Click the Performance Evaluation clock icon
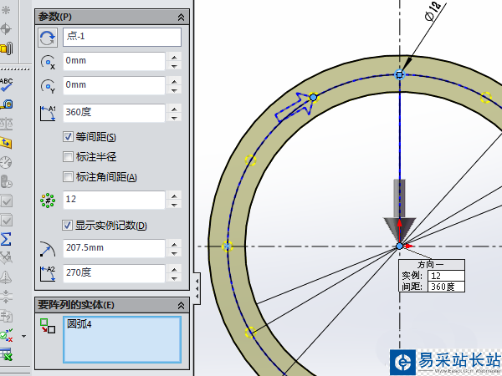502x376 pixels. click(x=6, y=181)
